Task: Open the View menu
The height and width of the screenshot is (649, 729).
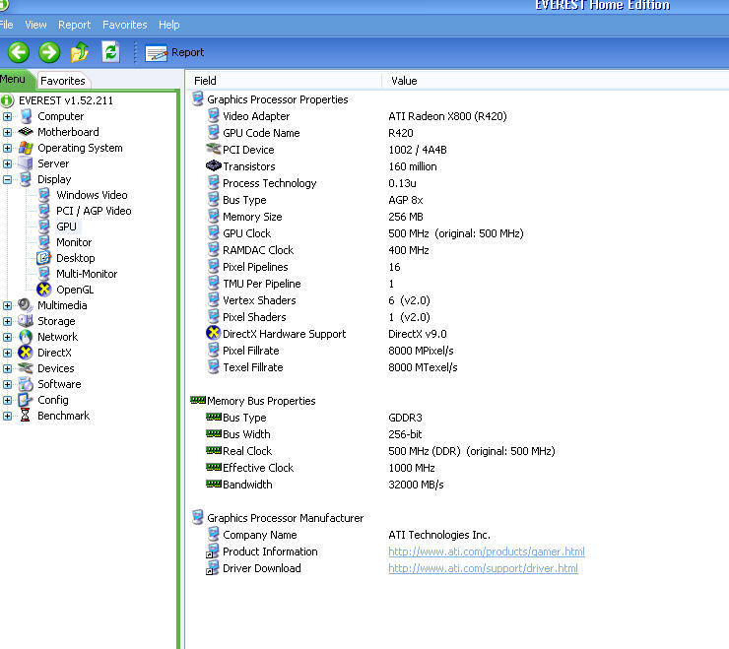Action: pos(35,25)
